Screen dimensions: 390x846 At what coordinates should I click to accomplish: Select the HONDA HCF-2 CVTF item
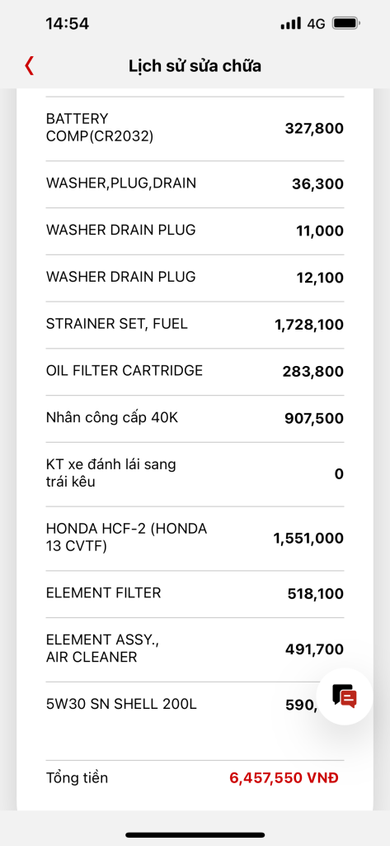click(x=195, y=539)
